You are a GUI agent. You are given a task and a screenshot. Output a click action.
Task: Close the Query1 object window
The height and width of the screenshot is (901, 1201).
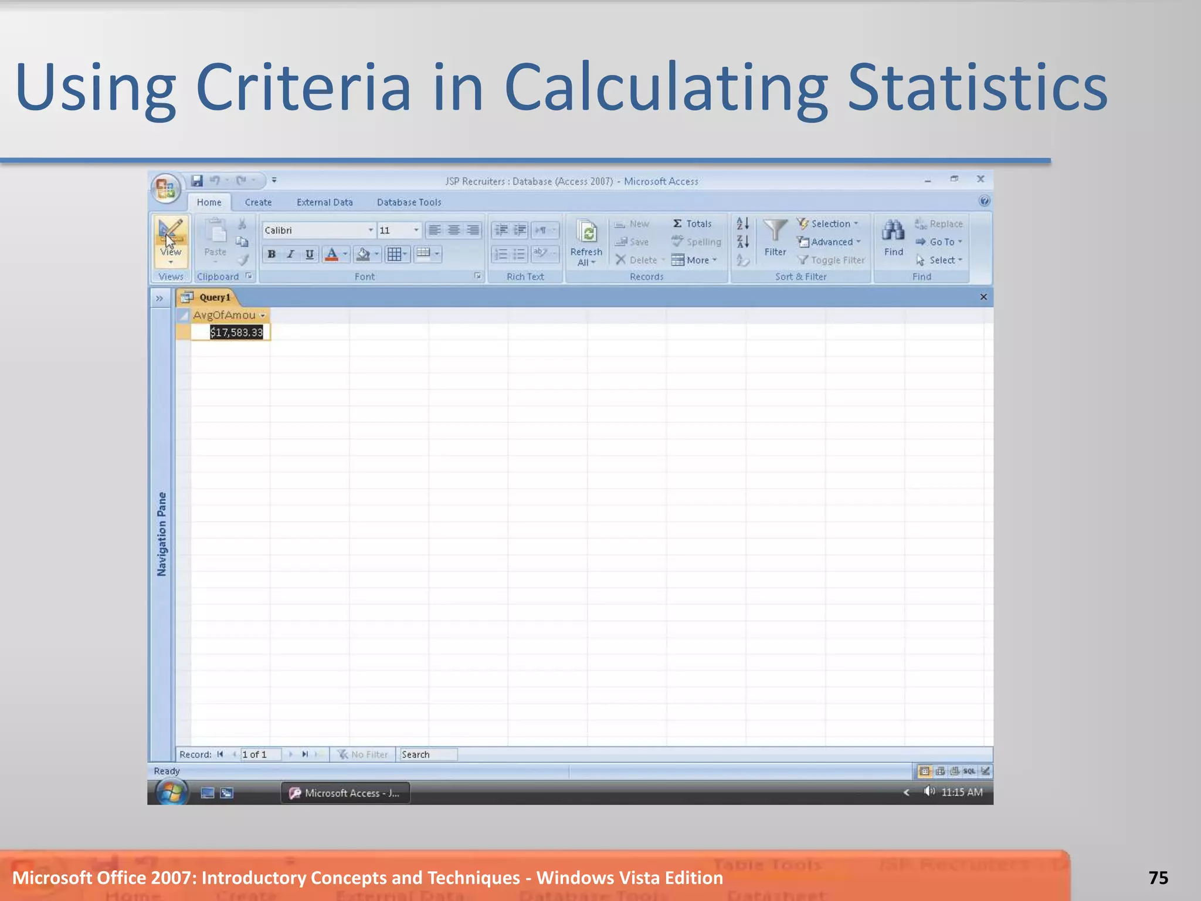pyautogui.click(x=983, y=297)
